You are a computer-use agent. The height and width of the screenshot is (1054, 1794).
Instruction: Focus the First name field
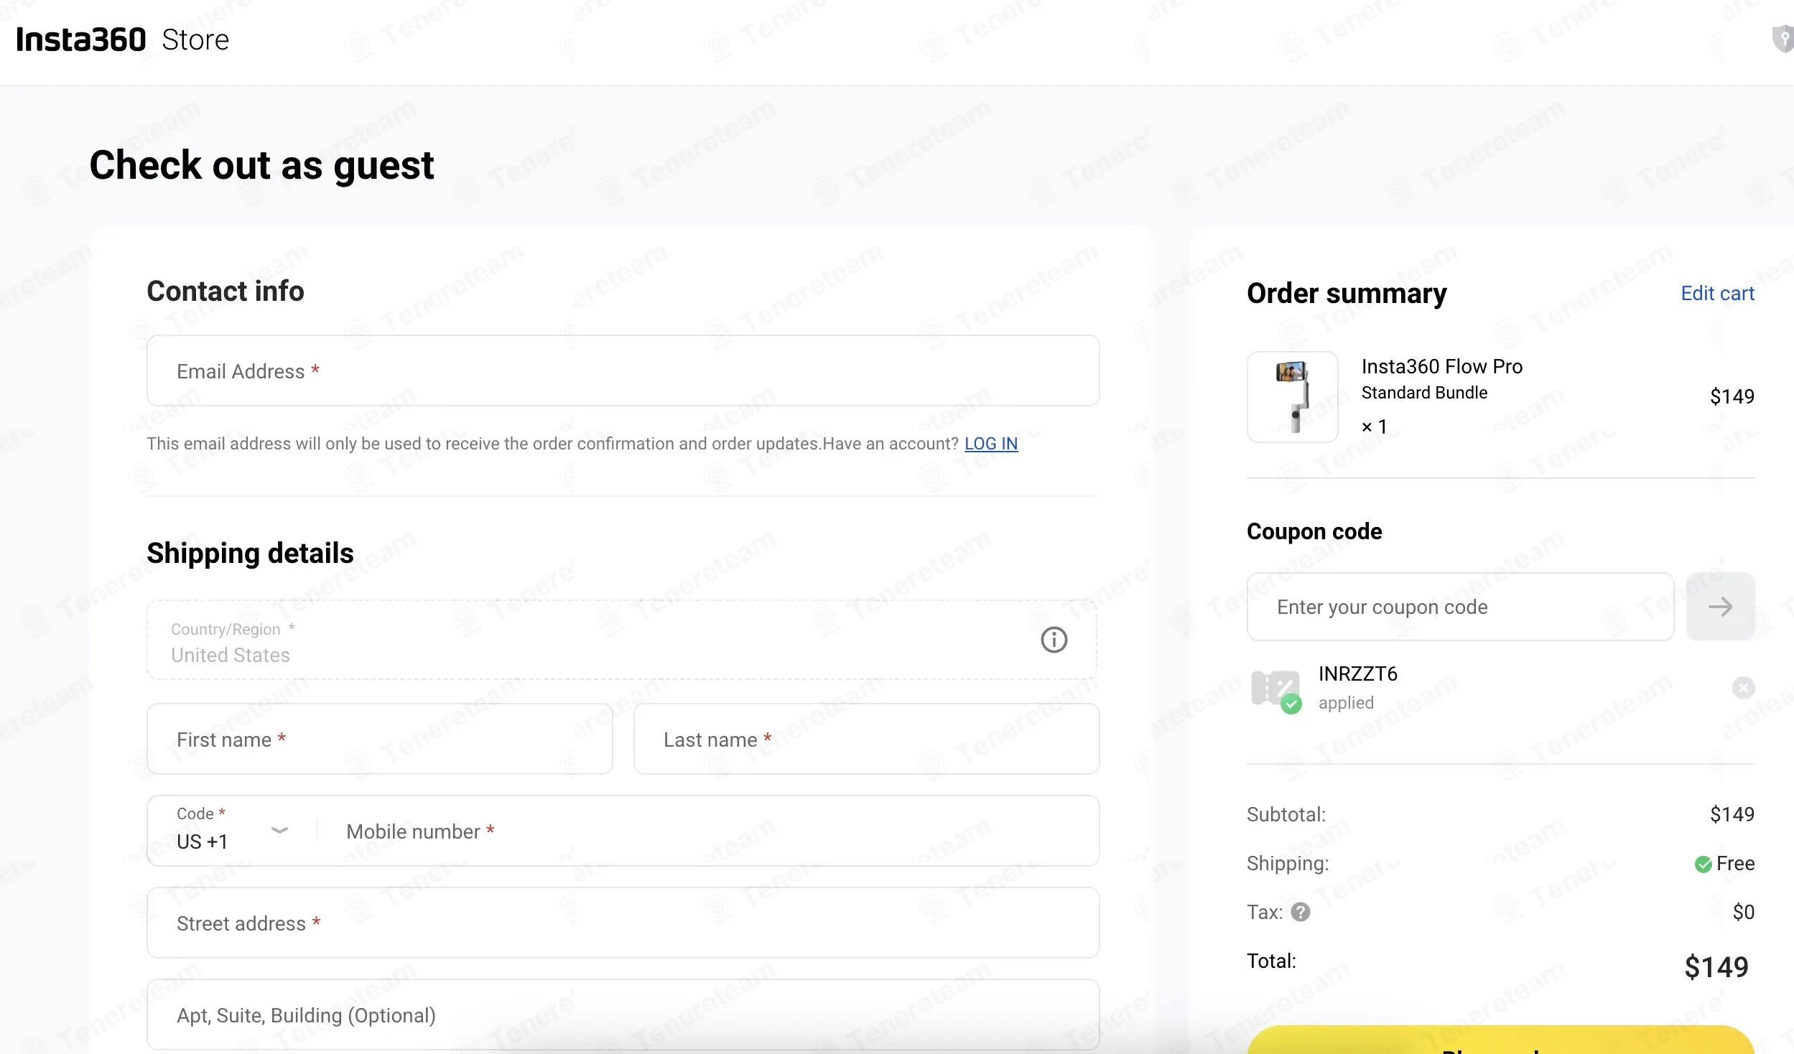coord(379,739)
